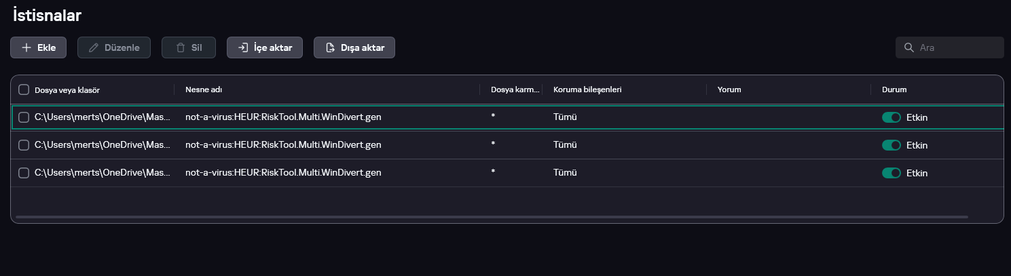The width and height of the screenshot is (1011, 276).
Task: Click the trash icon on Sil
Action: [180, 47]
